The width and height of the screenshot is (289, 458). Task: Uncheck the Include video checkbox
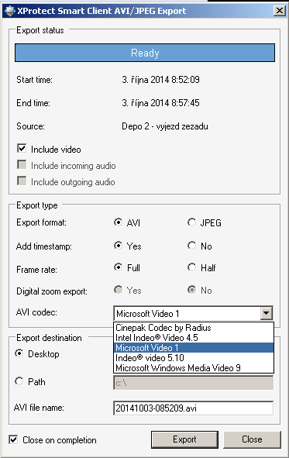[x=22, y=148]
